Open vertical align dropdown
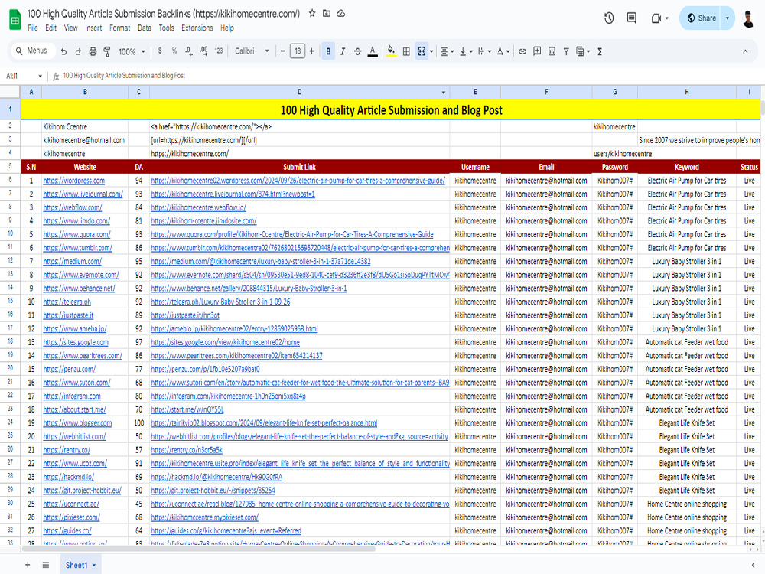This screenshot has width=765, height=574. (x=465, y=51)
